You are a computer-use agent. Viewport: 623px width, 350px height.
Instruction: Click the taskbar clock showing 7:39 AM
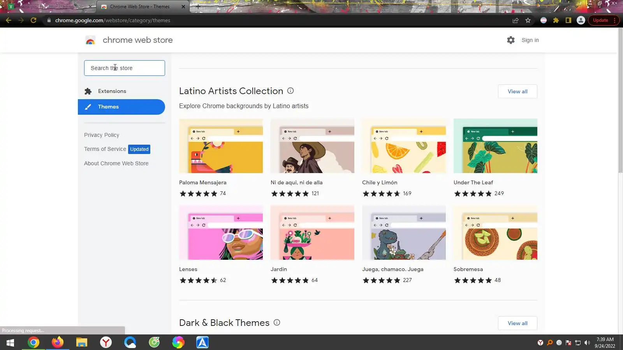tap(605, 343)
